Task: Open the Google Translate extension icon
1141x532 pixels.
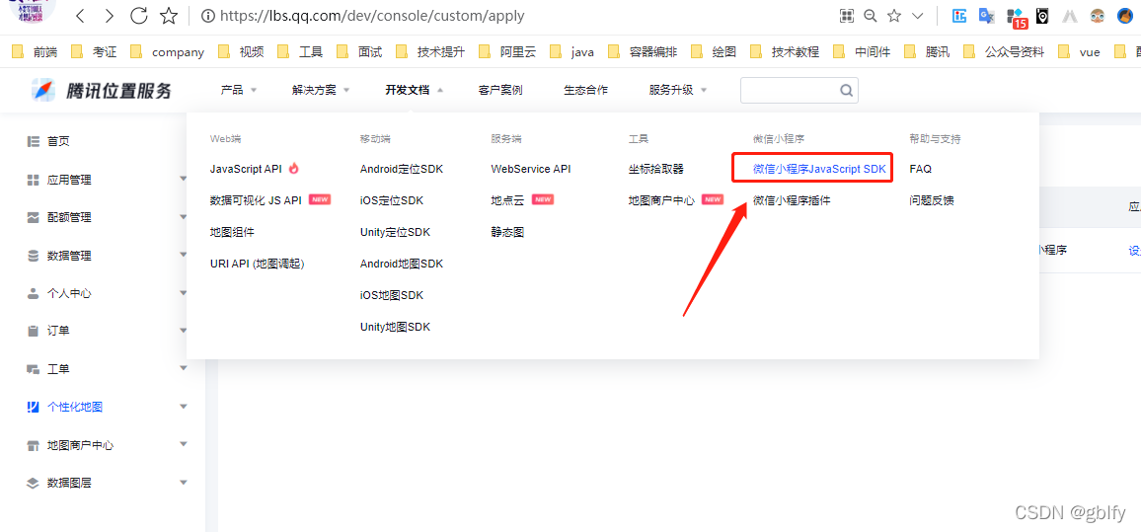Action: (x=987, y=15)
